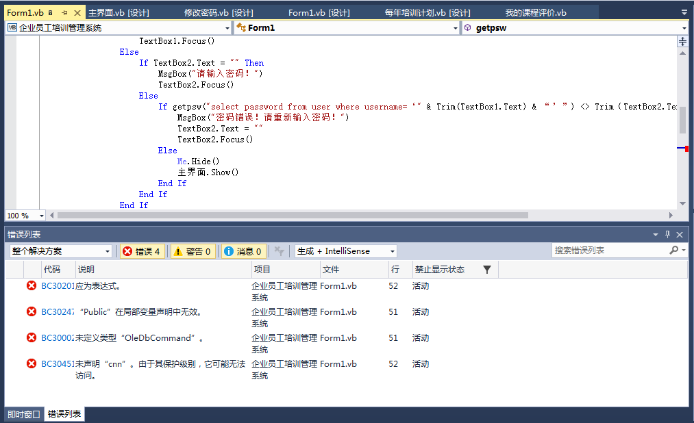694x423 pixels.
Task: Open 每年培训计划.vb [设计] tab
Action: 427,13
